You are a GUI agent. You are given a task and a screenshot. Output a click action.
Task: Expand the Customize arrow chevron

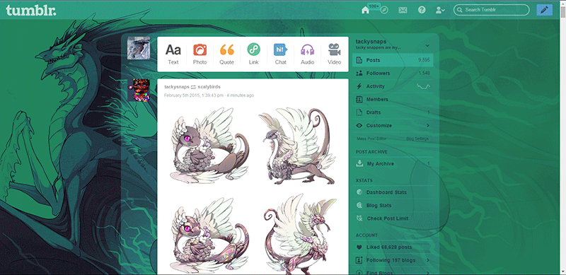[x=428, y=125]
